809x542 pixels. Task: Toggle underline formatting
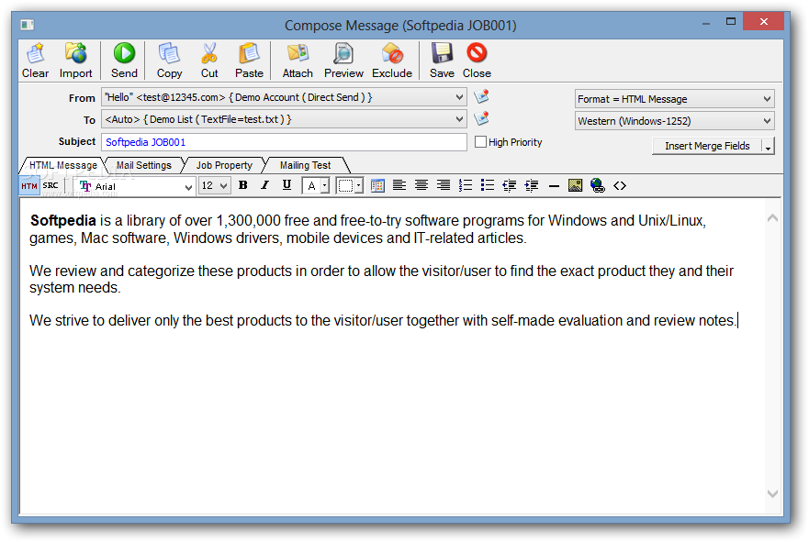click(287, 185)
